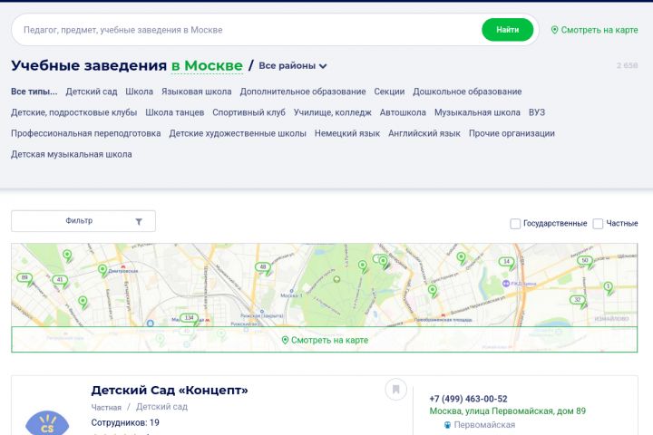Enable the Частные checkbox
The width and height of the screenshot is (653, 435).
click(598, 223)
